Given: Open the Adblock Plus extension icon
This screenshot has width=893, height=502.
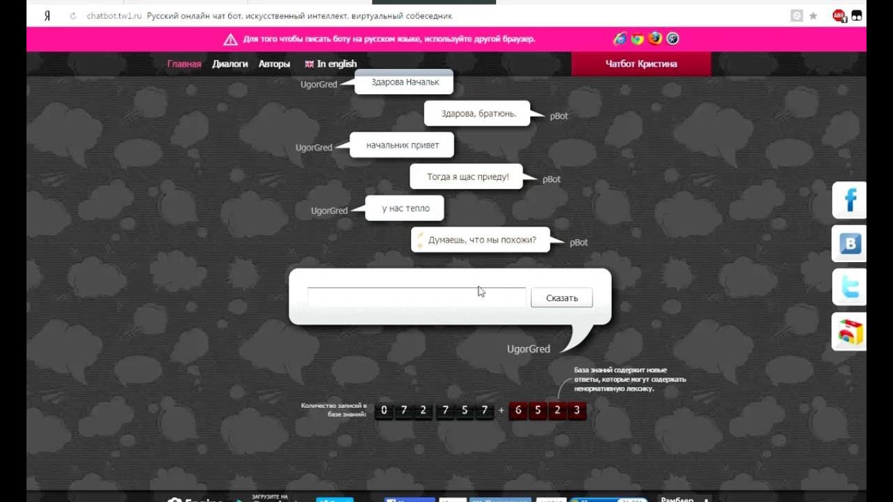Looking at the screenshot, I should pos(840,16).
